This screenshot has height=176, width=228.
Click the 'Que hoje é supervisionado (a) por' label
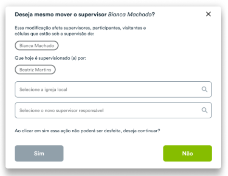click(x=51, y=58)
